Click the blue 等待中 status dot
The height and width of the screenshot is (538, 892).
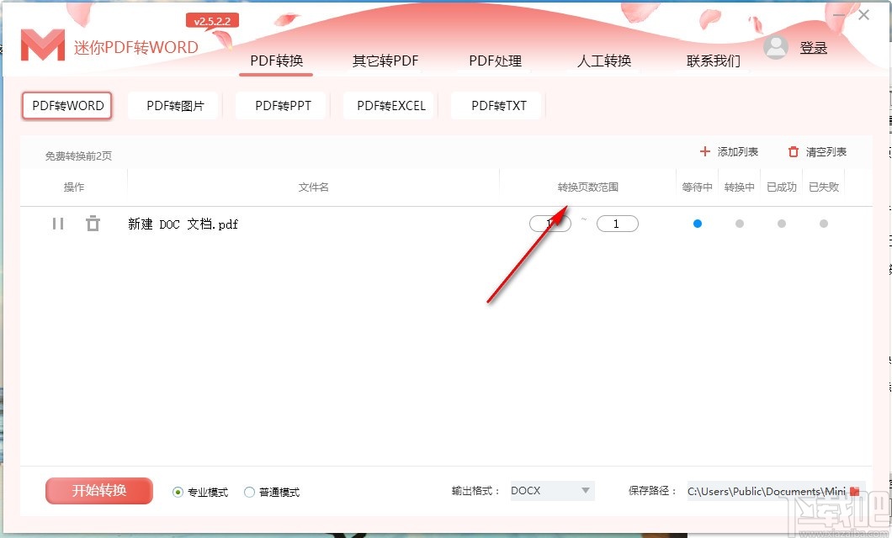[698, 224]
